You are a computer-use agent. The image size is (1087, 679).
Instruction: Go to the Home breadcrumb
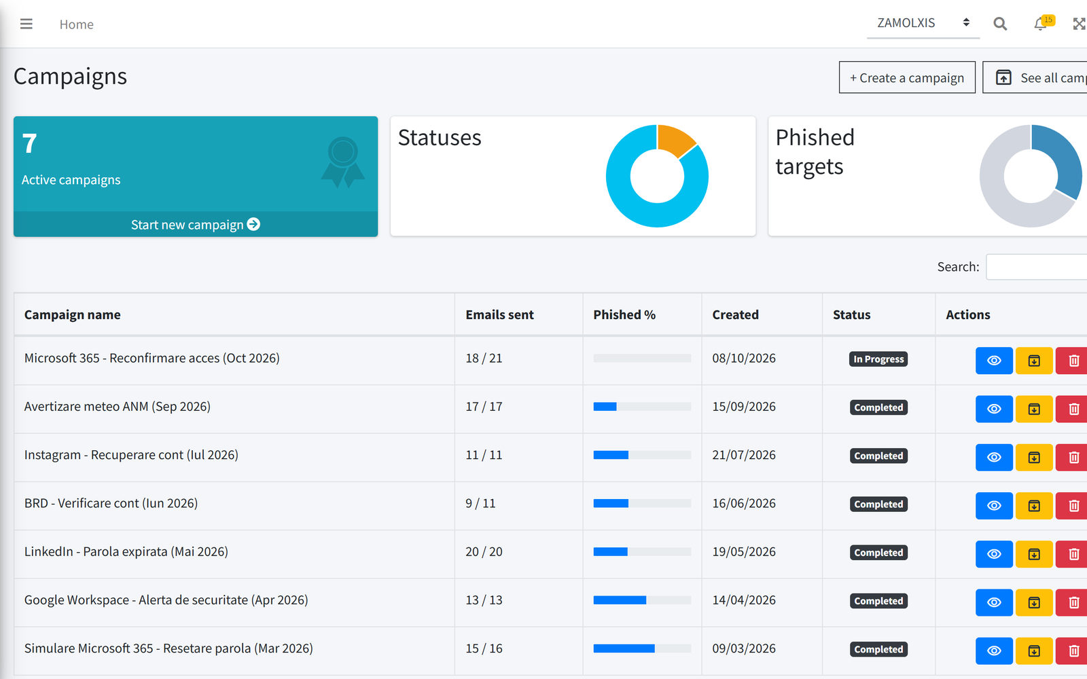76,24
